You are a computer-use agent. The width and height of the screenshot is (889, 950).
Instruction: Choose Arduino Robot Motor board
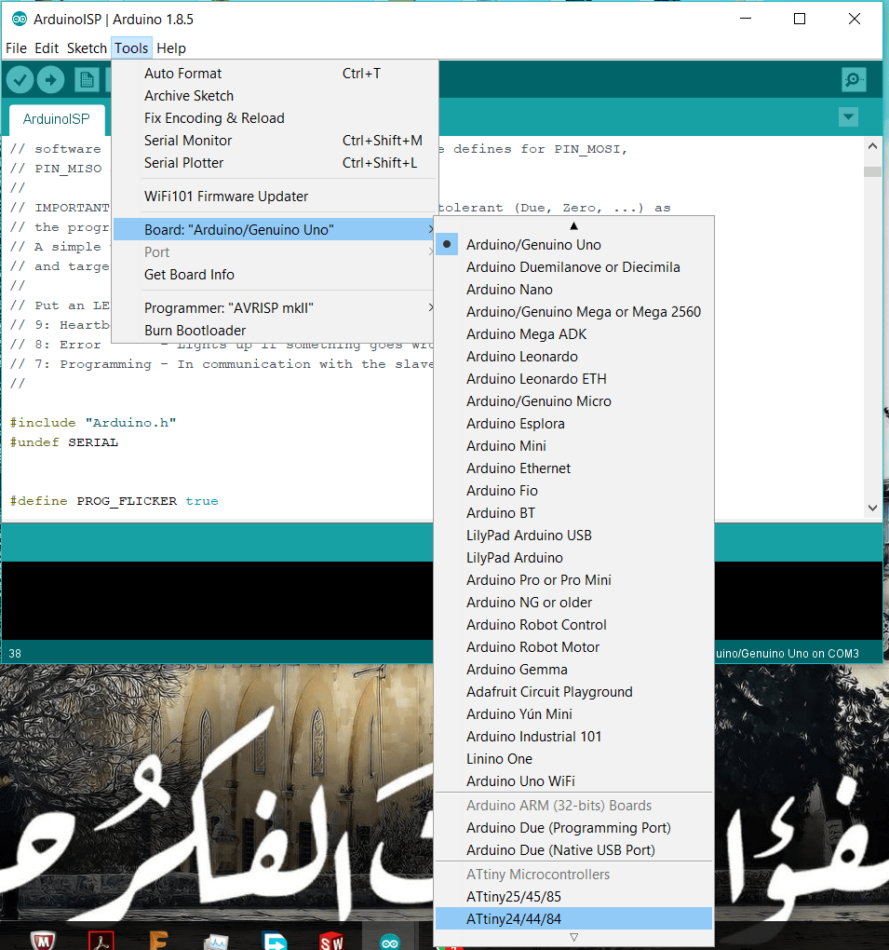[x=573, y=647]
